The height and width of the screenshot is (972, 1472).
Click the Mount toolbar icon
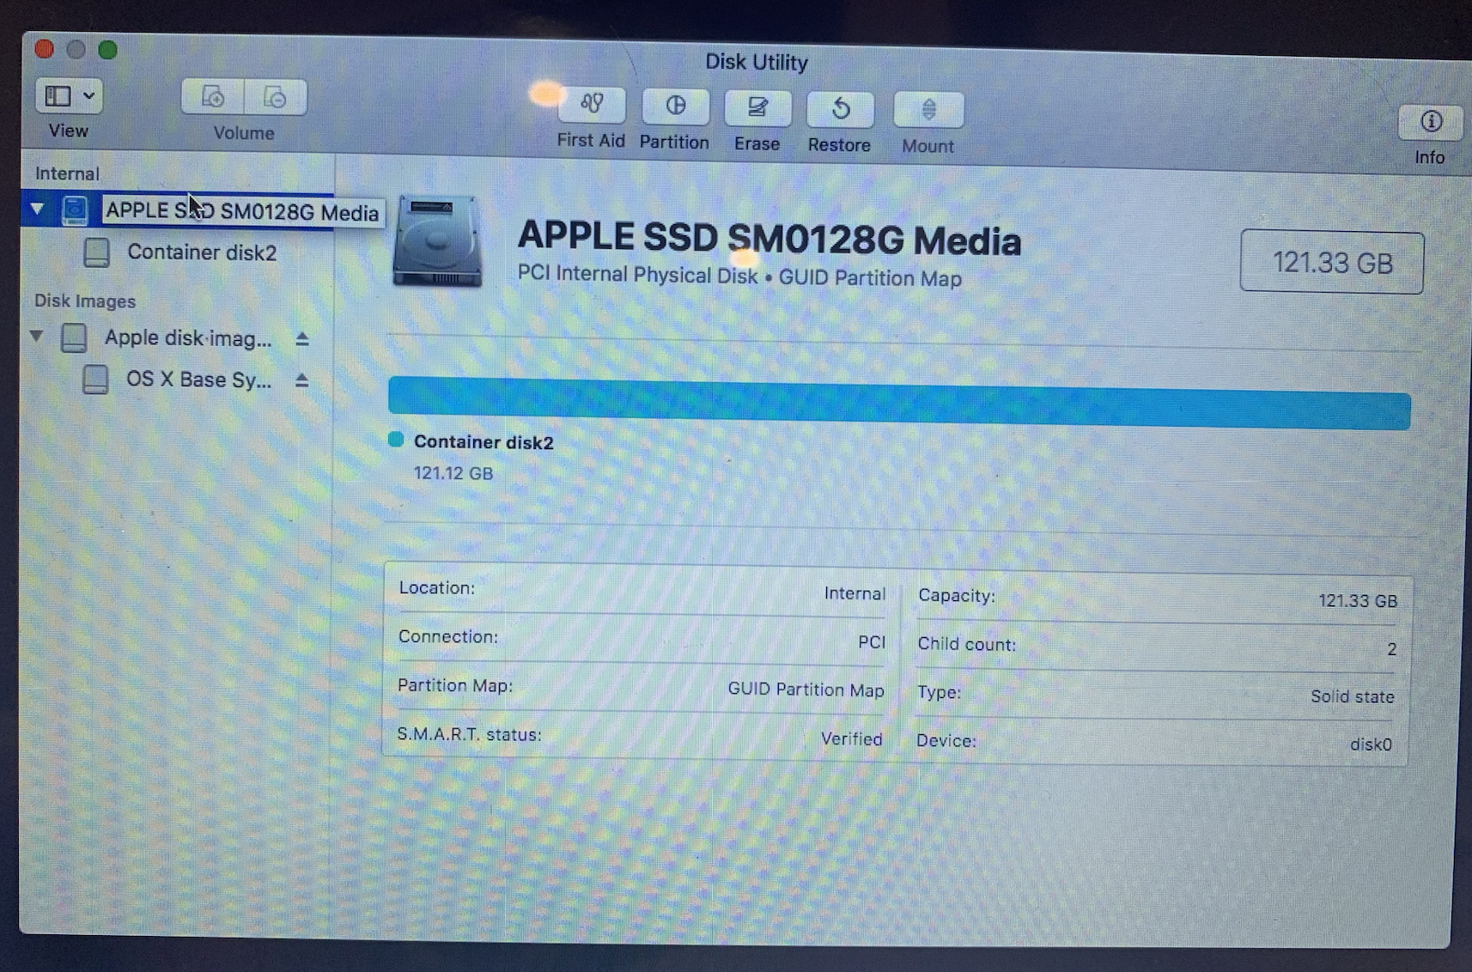coord(928,110)
